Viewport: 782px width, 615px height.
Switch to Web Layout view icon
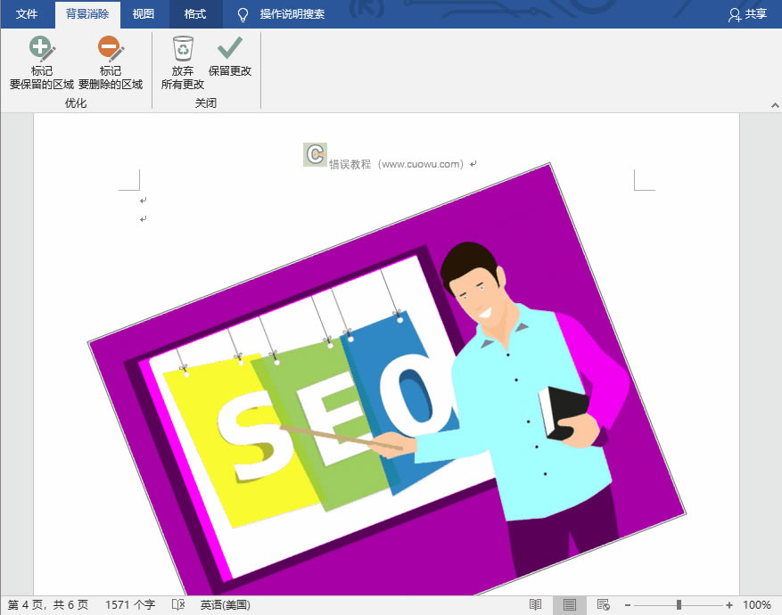click(x=603, y=604)
